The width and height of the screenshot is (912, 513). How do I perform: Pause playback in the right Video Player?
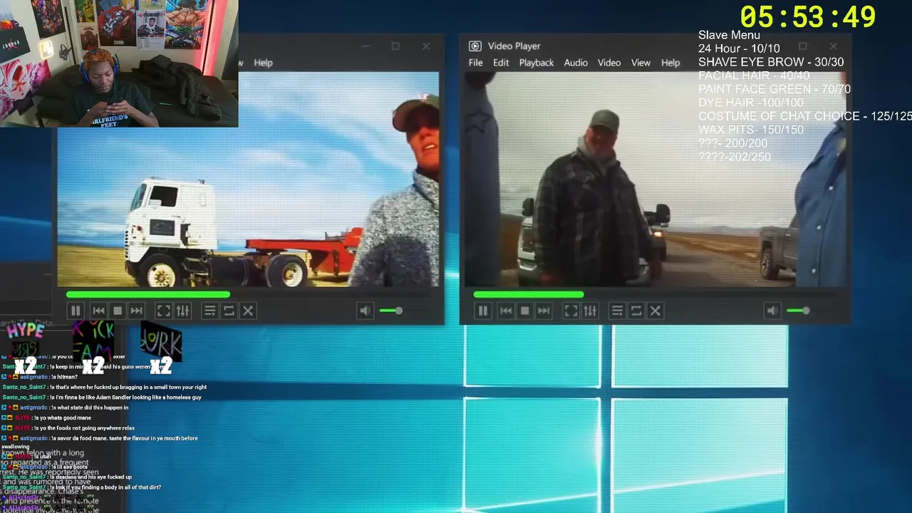pyautogui.click(x=482, y=311)
